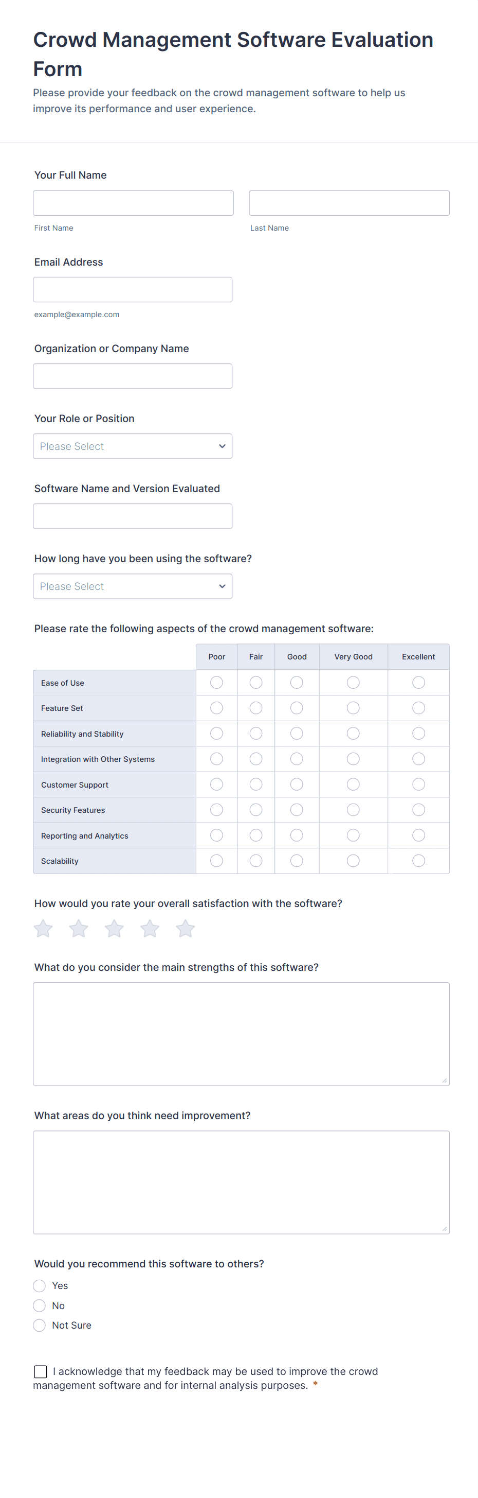
Task: Click the Last Name input field
Action: [x=349, y=203]
